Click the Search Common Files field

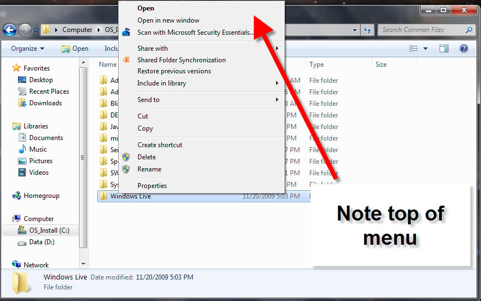coord(422,30)
